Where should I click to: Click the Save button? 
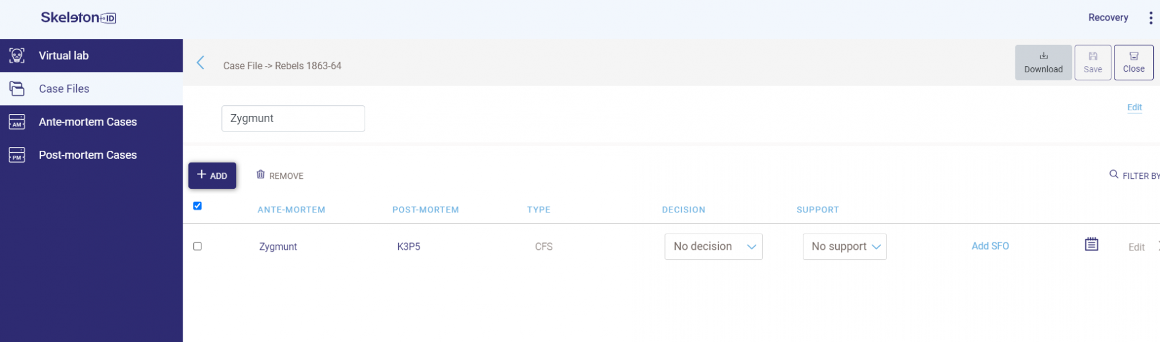[1092, 62]
